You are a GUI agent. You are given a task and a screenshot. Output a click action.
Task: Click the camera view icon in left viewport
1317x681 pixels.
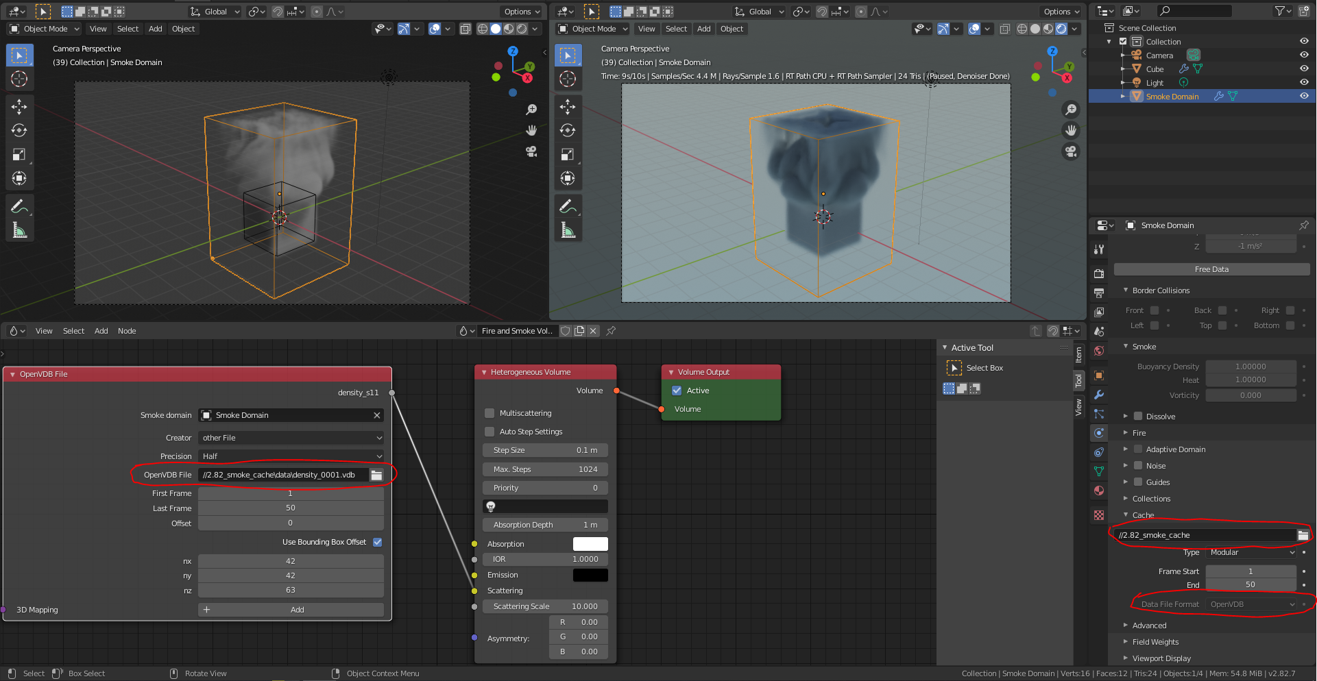click(x=531, y=151)
